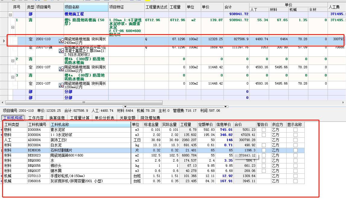Select 信息单价 745.01 for 素水泥浆

point(226,130)
